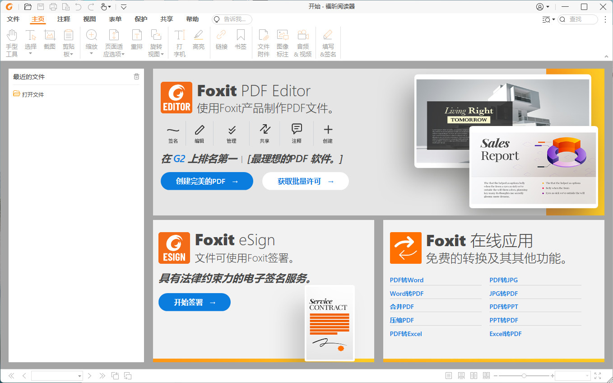Click the trash icon to clear recent files
Image resolution: width=613 pixels, height=383 pixels.
tap(136, 77)
